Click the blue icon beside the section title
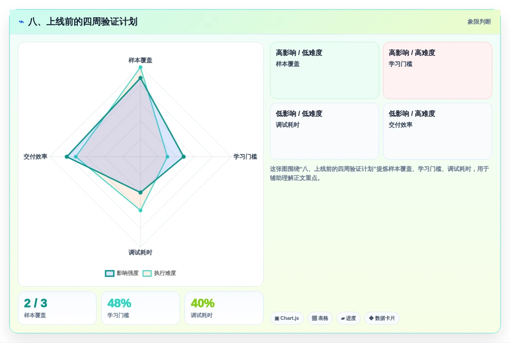Viewport: 510px width, 343px height. 21,22
